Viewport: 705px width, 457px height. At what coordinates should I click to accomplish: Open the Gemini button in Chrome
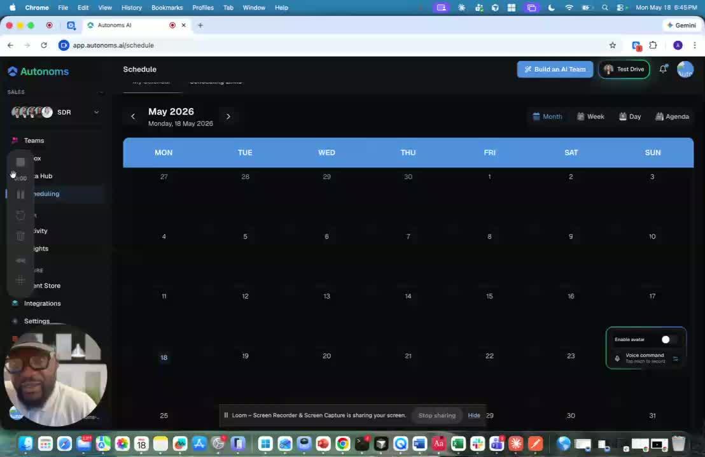(x=681, y=25)
